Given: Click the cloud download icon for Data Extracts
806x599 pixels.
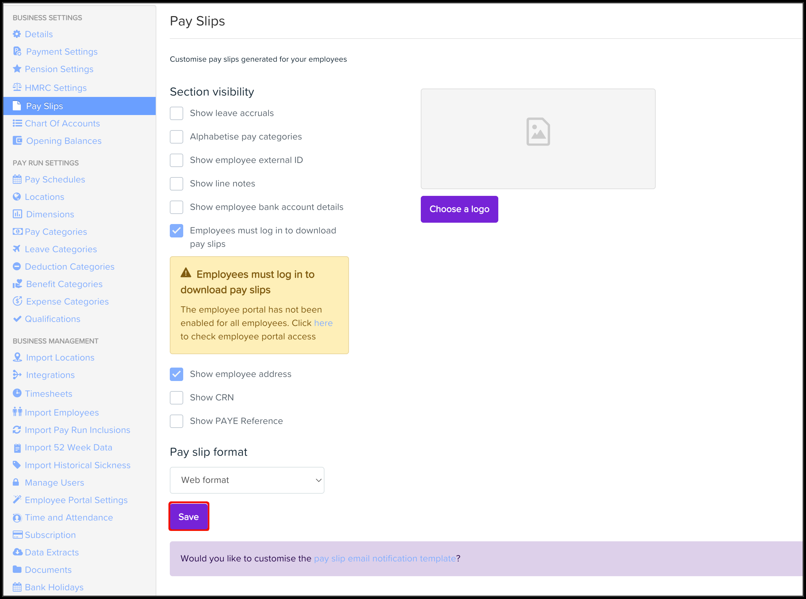Looking at the screenshot, I should click(x=17, y=552).
